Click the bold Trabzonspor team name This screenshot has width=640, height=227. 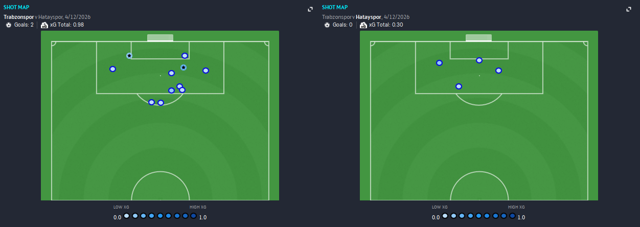(x=18, y=17)
